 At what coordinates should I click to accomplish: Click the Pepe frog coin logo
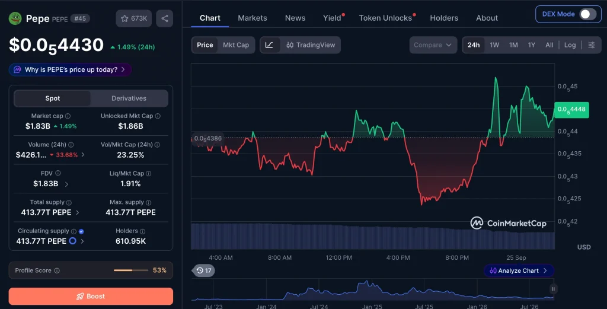(15, 18)
